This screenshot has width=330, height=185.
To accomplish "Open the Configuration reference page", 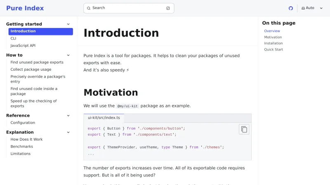I will click(x=23, y=123).
